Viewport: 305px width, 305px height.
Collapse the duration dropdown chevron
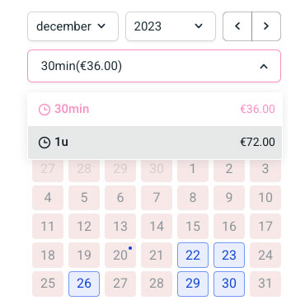point(264,66)
